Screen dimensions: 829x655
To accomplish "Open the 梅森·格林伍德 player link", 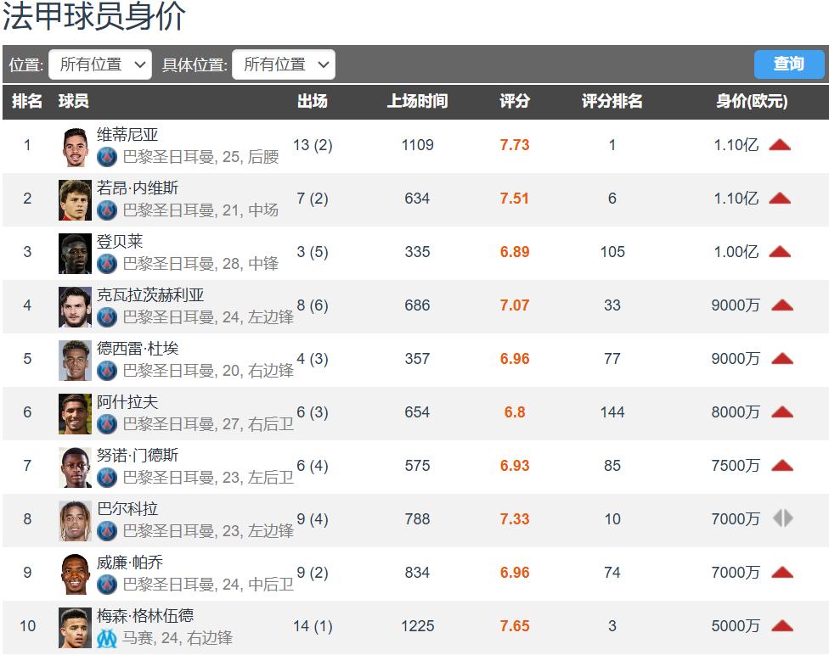I will tap(145, 616).
